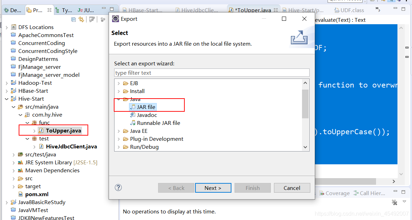The image size is (412, 220).
Task: Expand the EJB wizard category
Action: pos(119,83)
